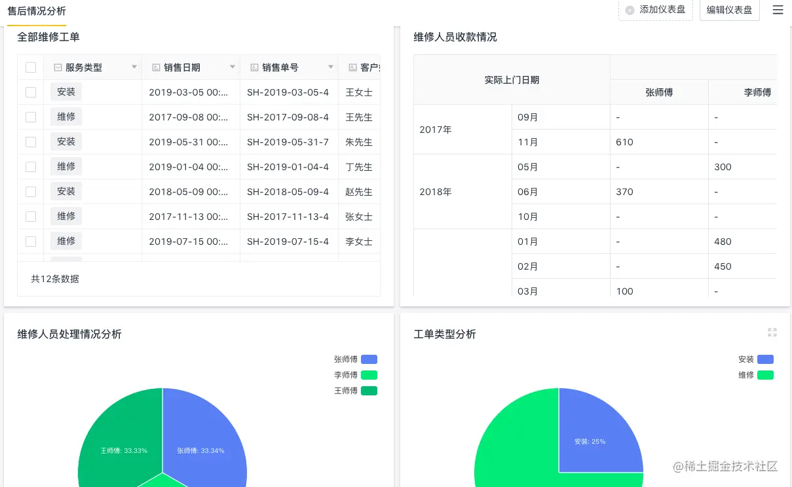Click the 共12条数据 record count

coord(55,279)
